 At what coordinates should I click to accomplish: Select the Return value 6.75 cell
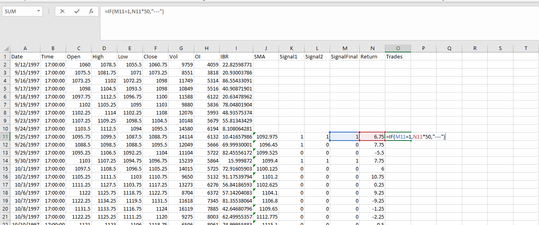pos(372,137)
